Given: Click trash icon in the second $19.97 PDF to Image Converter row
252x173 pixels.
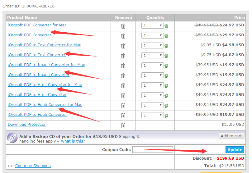Looking at the screenshot, I should click(123, 76).
